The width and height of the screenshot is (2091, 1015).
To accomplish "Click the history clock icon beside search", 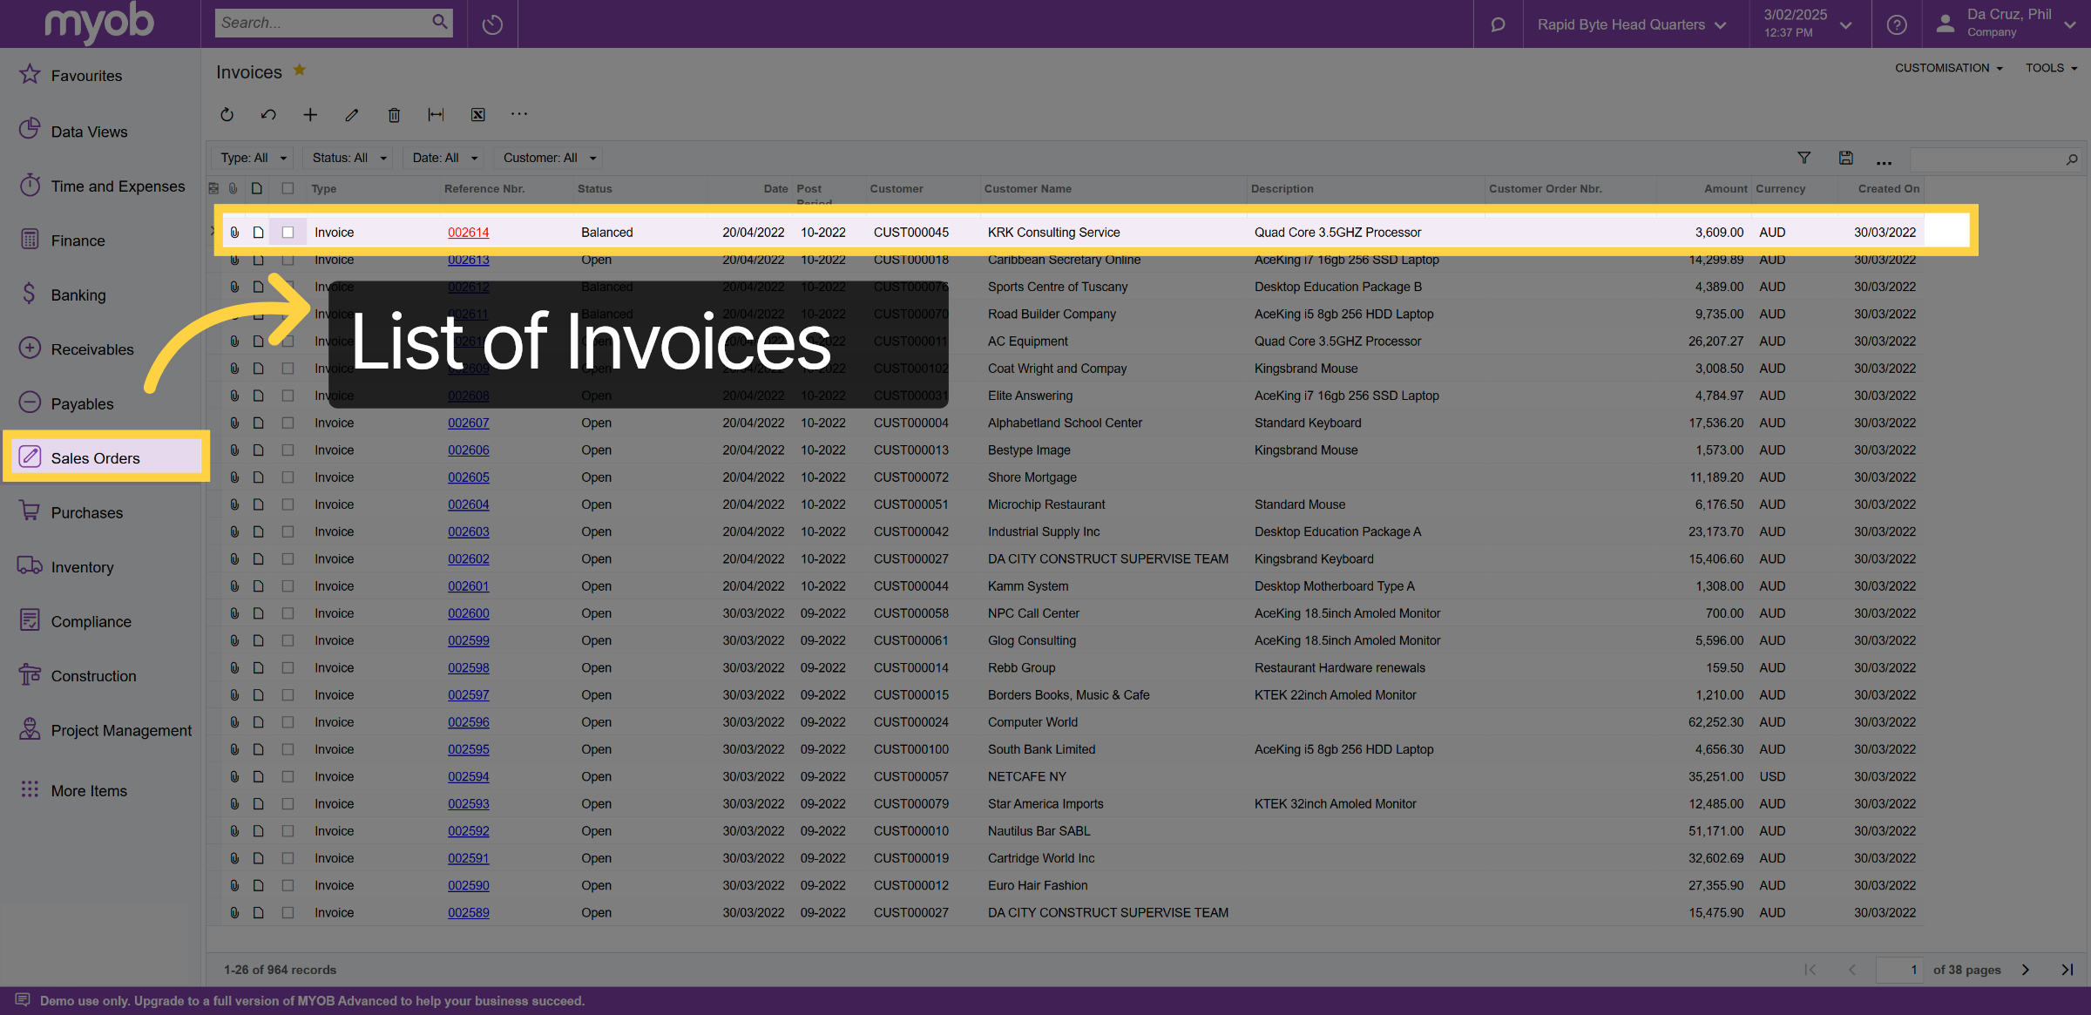I will click(492, 24).
